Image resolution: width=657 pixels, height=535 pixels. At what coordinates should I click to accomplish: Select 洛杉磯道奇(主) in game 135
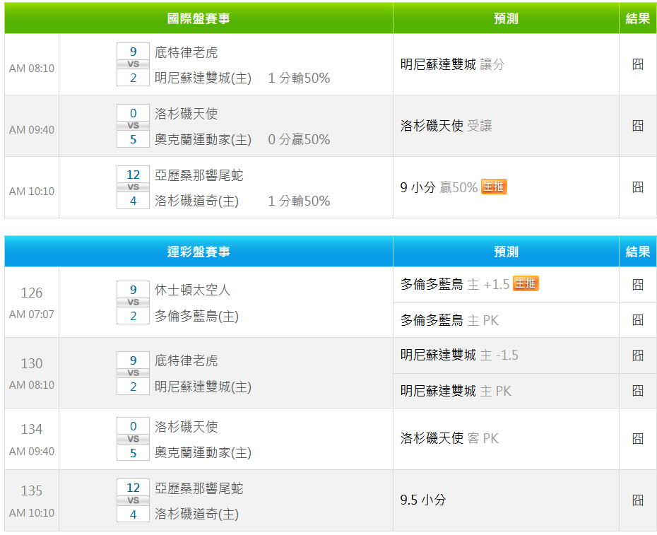pyautogui.click(x=196, y=514)
